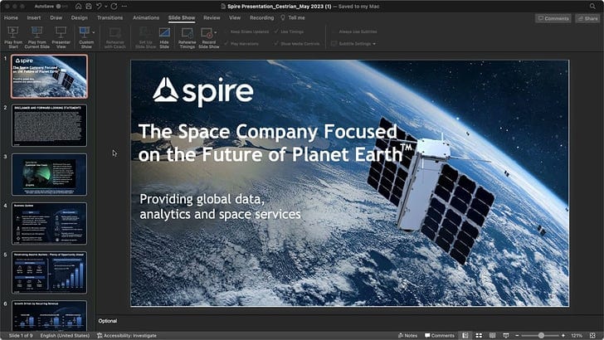Viewport: 604px width, 340px height.
Task: Click 'Slide 1 of 9' status text
Action: click(21, 335)
